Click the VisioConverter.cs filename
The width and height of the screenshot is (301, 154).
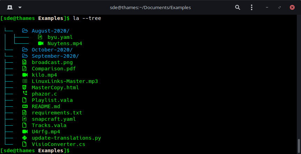pos(58,144)
